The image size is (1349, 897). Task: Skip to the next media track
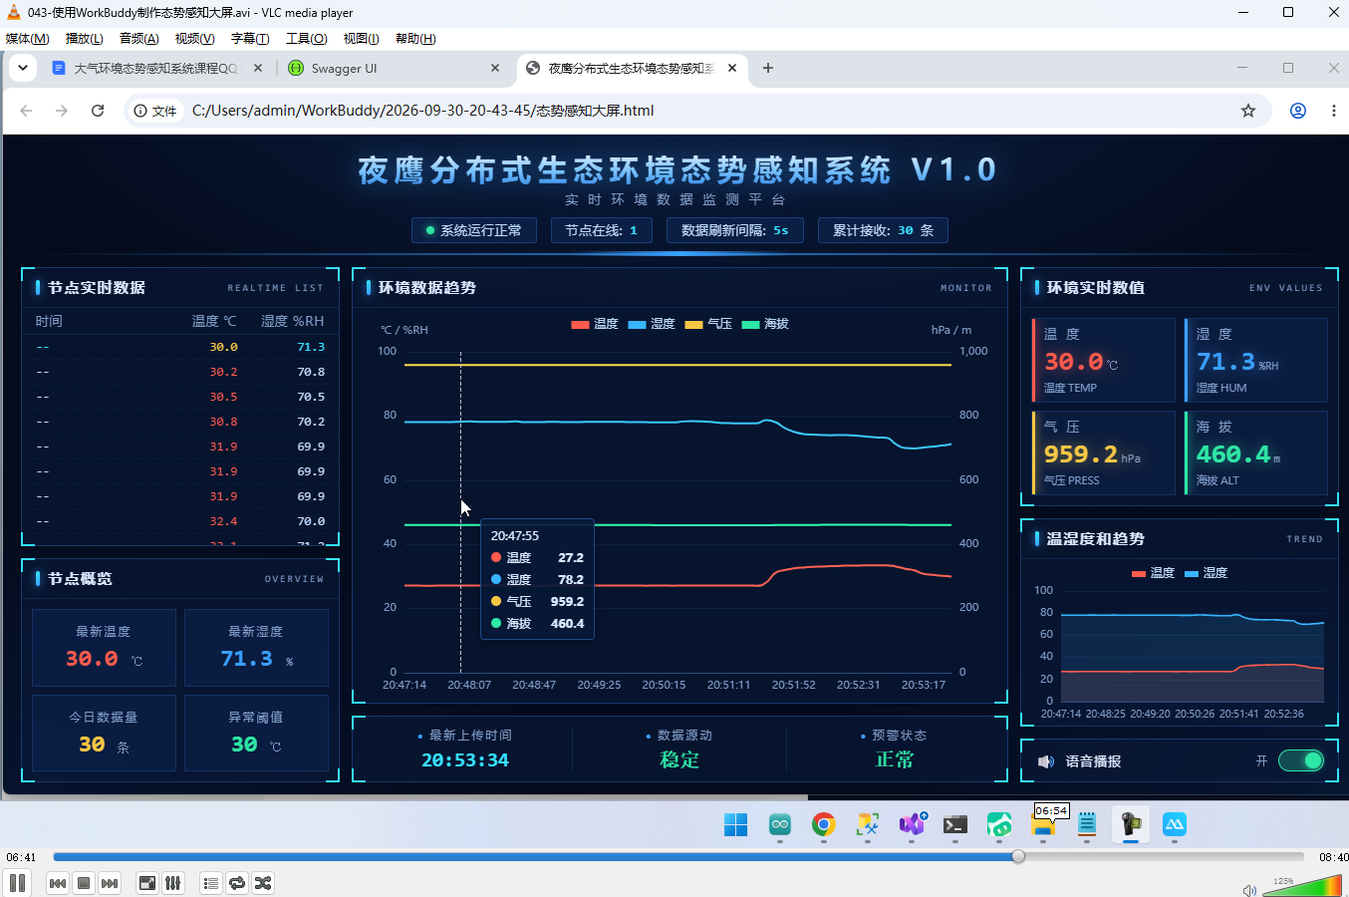point(110,883)
